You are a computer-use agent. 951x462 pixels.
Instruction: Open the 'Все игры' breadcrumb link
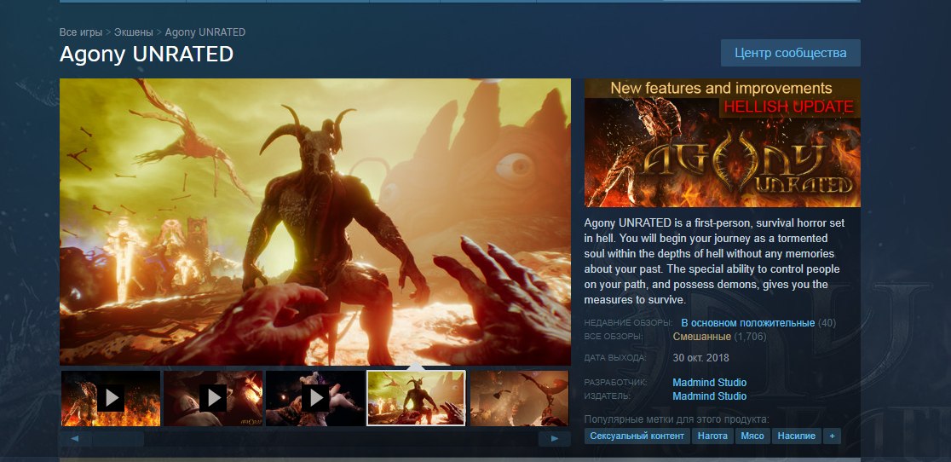(x=81, y=32)
